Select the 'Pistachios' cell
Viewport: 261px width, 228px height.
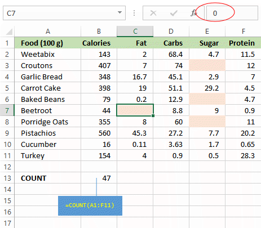point(48,133)
